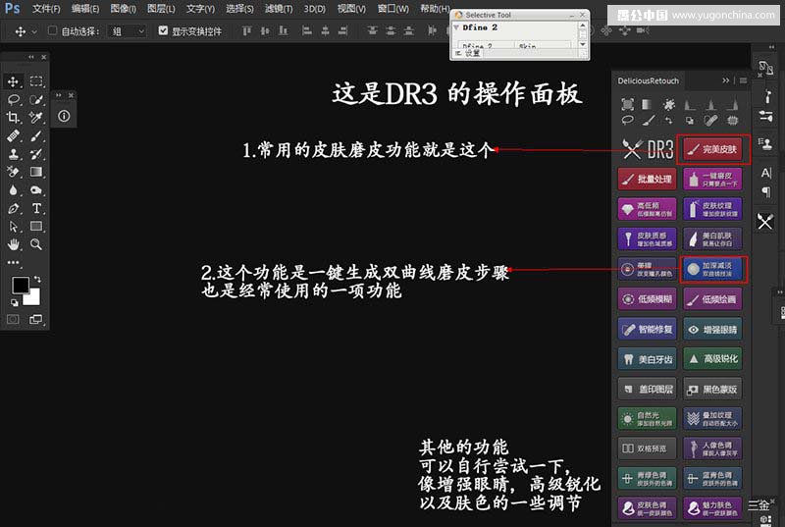
Task: Click the 批量处理 button
Action: coord(648,180)
